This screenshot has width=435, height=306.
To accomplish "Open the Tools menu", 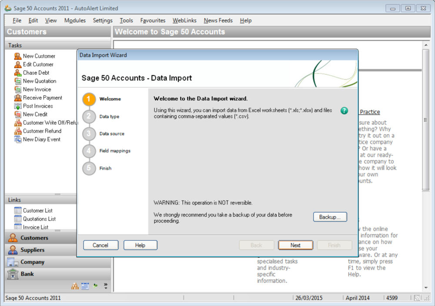I will pyautogui.click(x=126, y=20).
